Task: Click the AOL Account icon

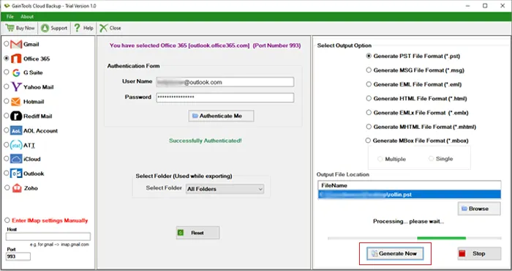Action: (16, 131)
